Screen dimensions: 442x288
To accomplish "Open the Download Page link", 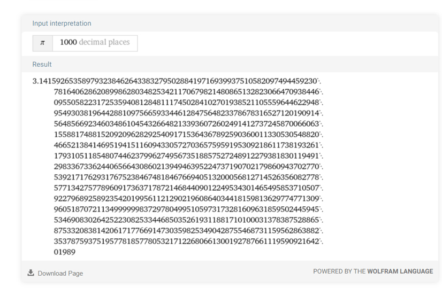I will click(60, 273).
